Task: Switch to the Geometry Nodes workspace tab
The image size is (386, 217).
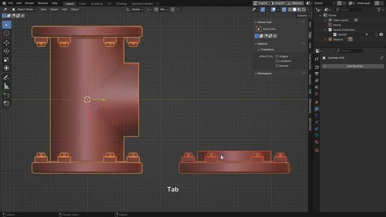Action: (x=142, y=4)
